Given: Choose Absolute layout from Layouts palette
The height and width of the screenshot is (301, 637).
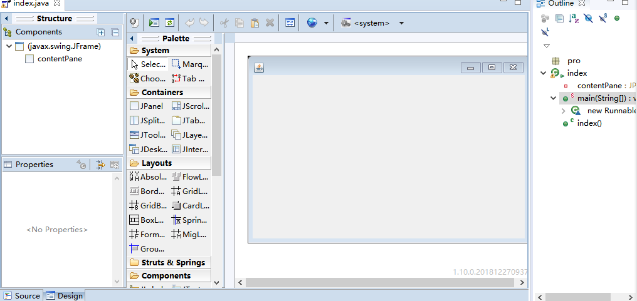Looking at the screenshot, I should point(148,177).
